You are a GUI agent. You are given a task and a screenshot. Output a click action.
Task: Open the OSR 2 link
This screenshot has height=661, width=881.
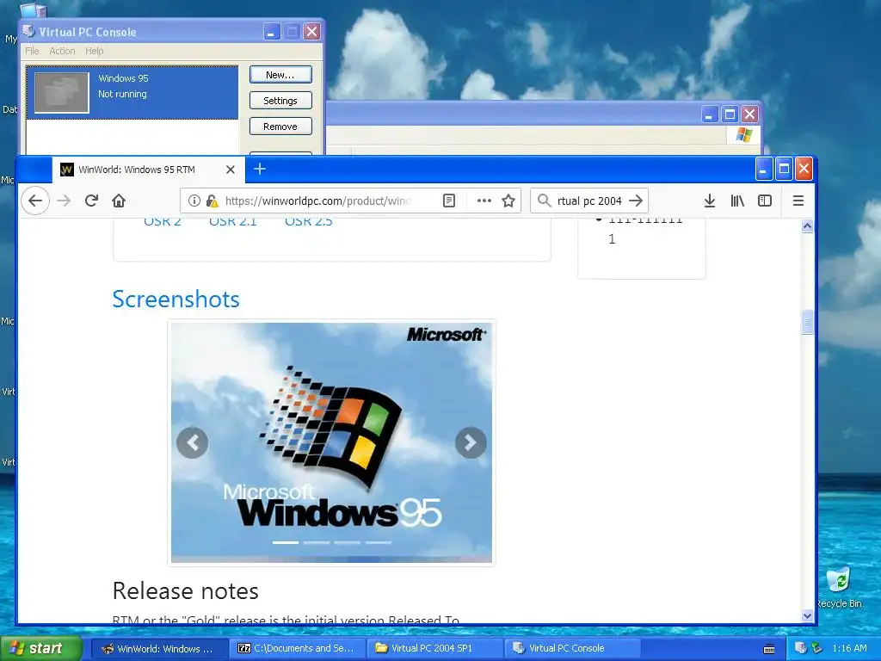[x=163, y=221]
